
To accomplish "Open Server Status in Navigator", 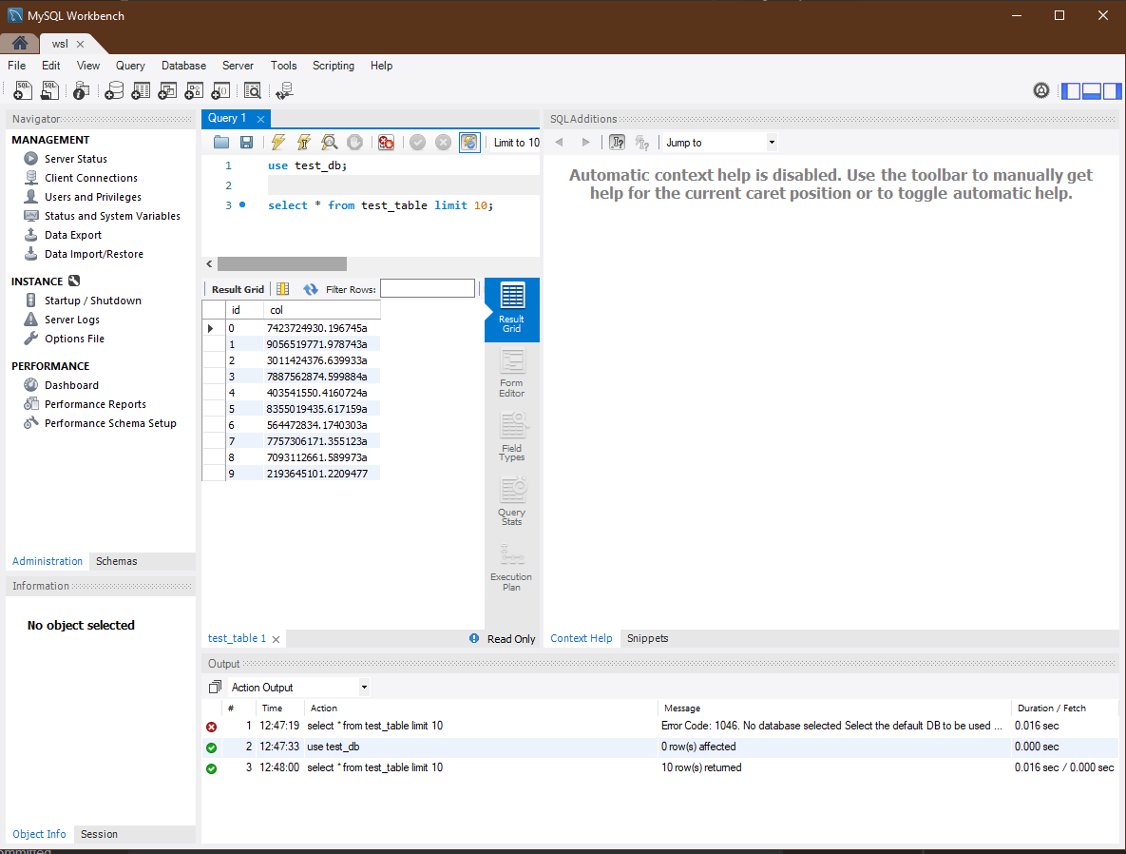I will click(75, 159).
